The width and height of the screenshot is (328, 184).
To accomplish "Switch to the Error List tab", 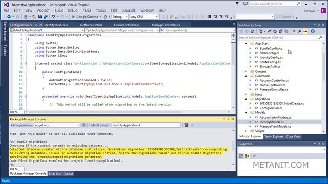I will click(x=55, y=174).
